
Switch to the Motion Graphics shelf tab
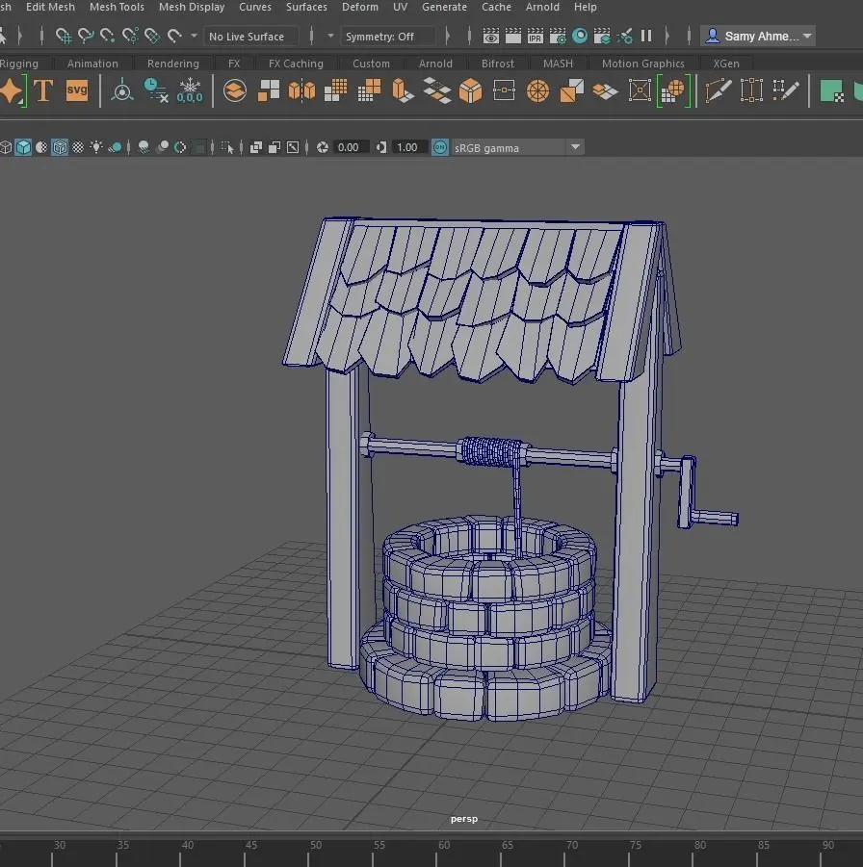[643, 64]
